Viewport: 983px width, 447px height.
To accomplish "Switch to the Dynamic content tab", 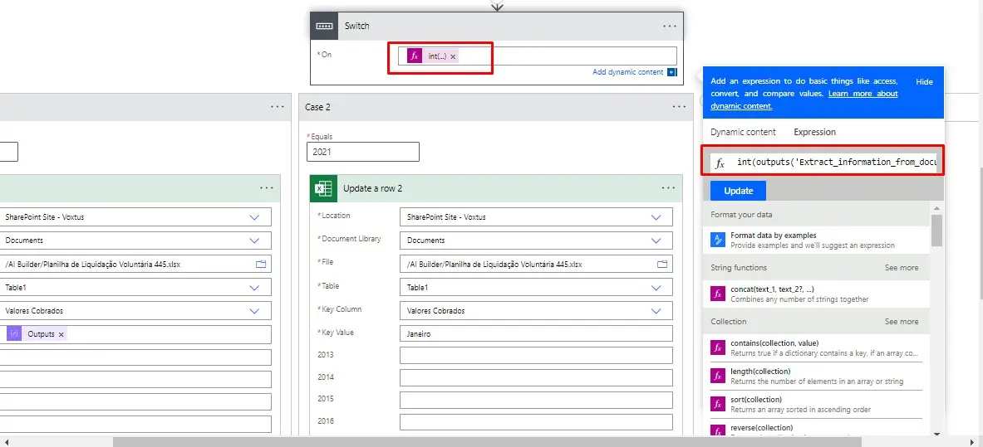I will (x=743, y=132).
